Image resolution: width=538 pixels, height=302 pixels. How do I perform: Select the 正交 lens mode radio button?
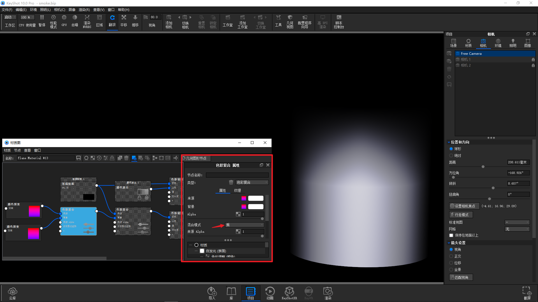tap(451, 256)
